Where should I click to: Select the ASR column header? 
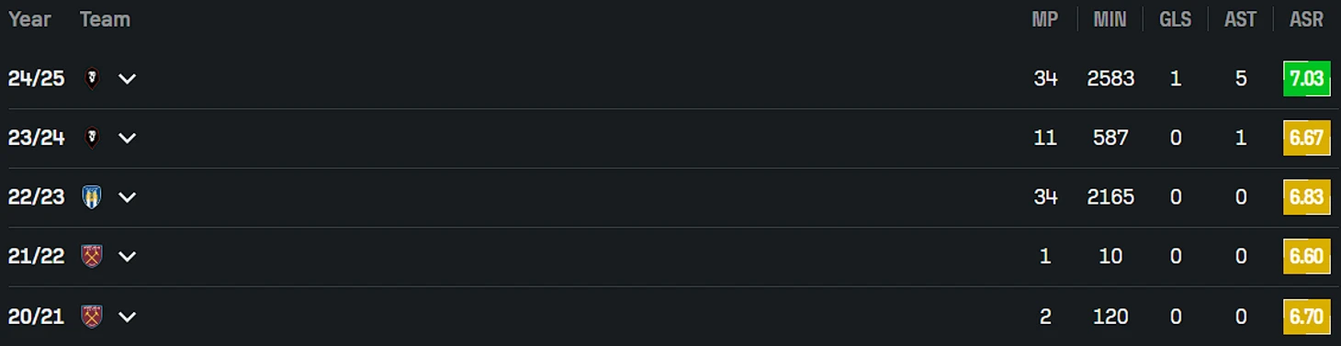tap(1306, 19)
